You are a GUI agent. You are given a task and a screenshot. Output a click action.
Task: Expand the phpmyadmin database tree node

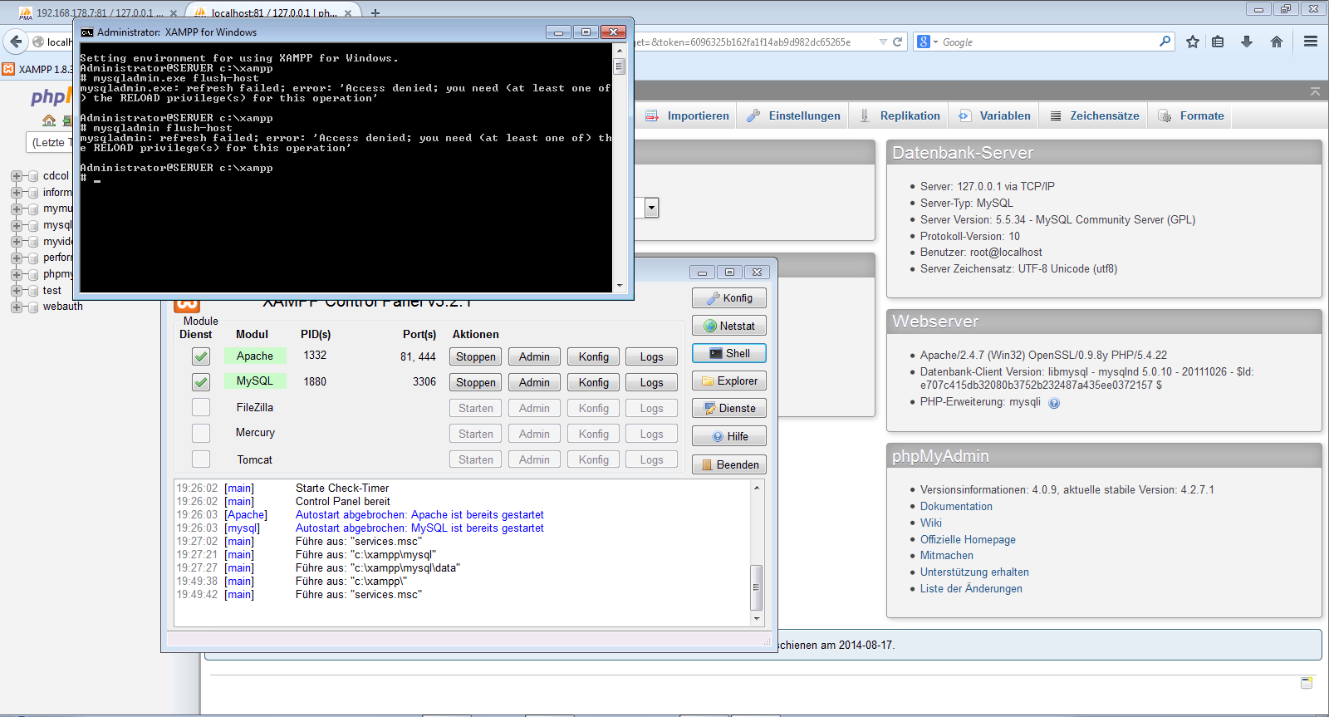pos(16,274)
